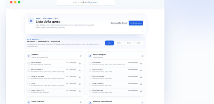Image resolution: width=214 pixels, height=104 pixels.
Task: Click the yellow minimize window button
Action: pos(15,2)
